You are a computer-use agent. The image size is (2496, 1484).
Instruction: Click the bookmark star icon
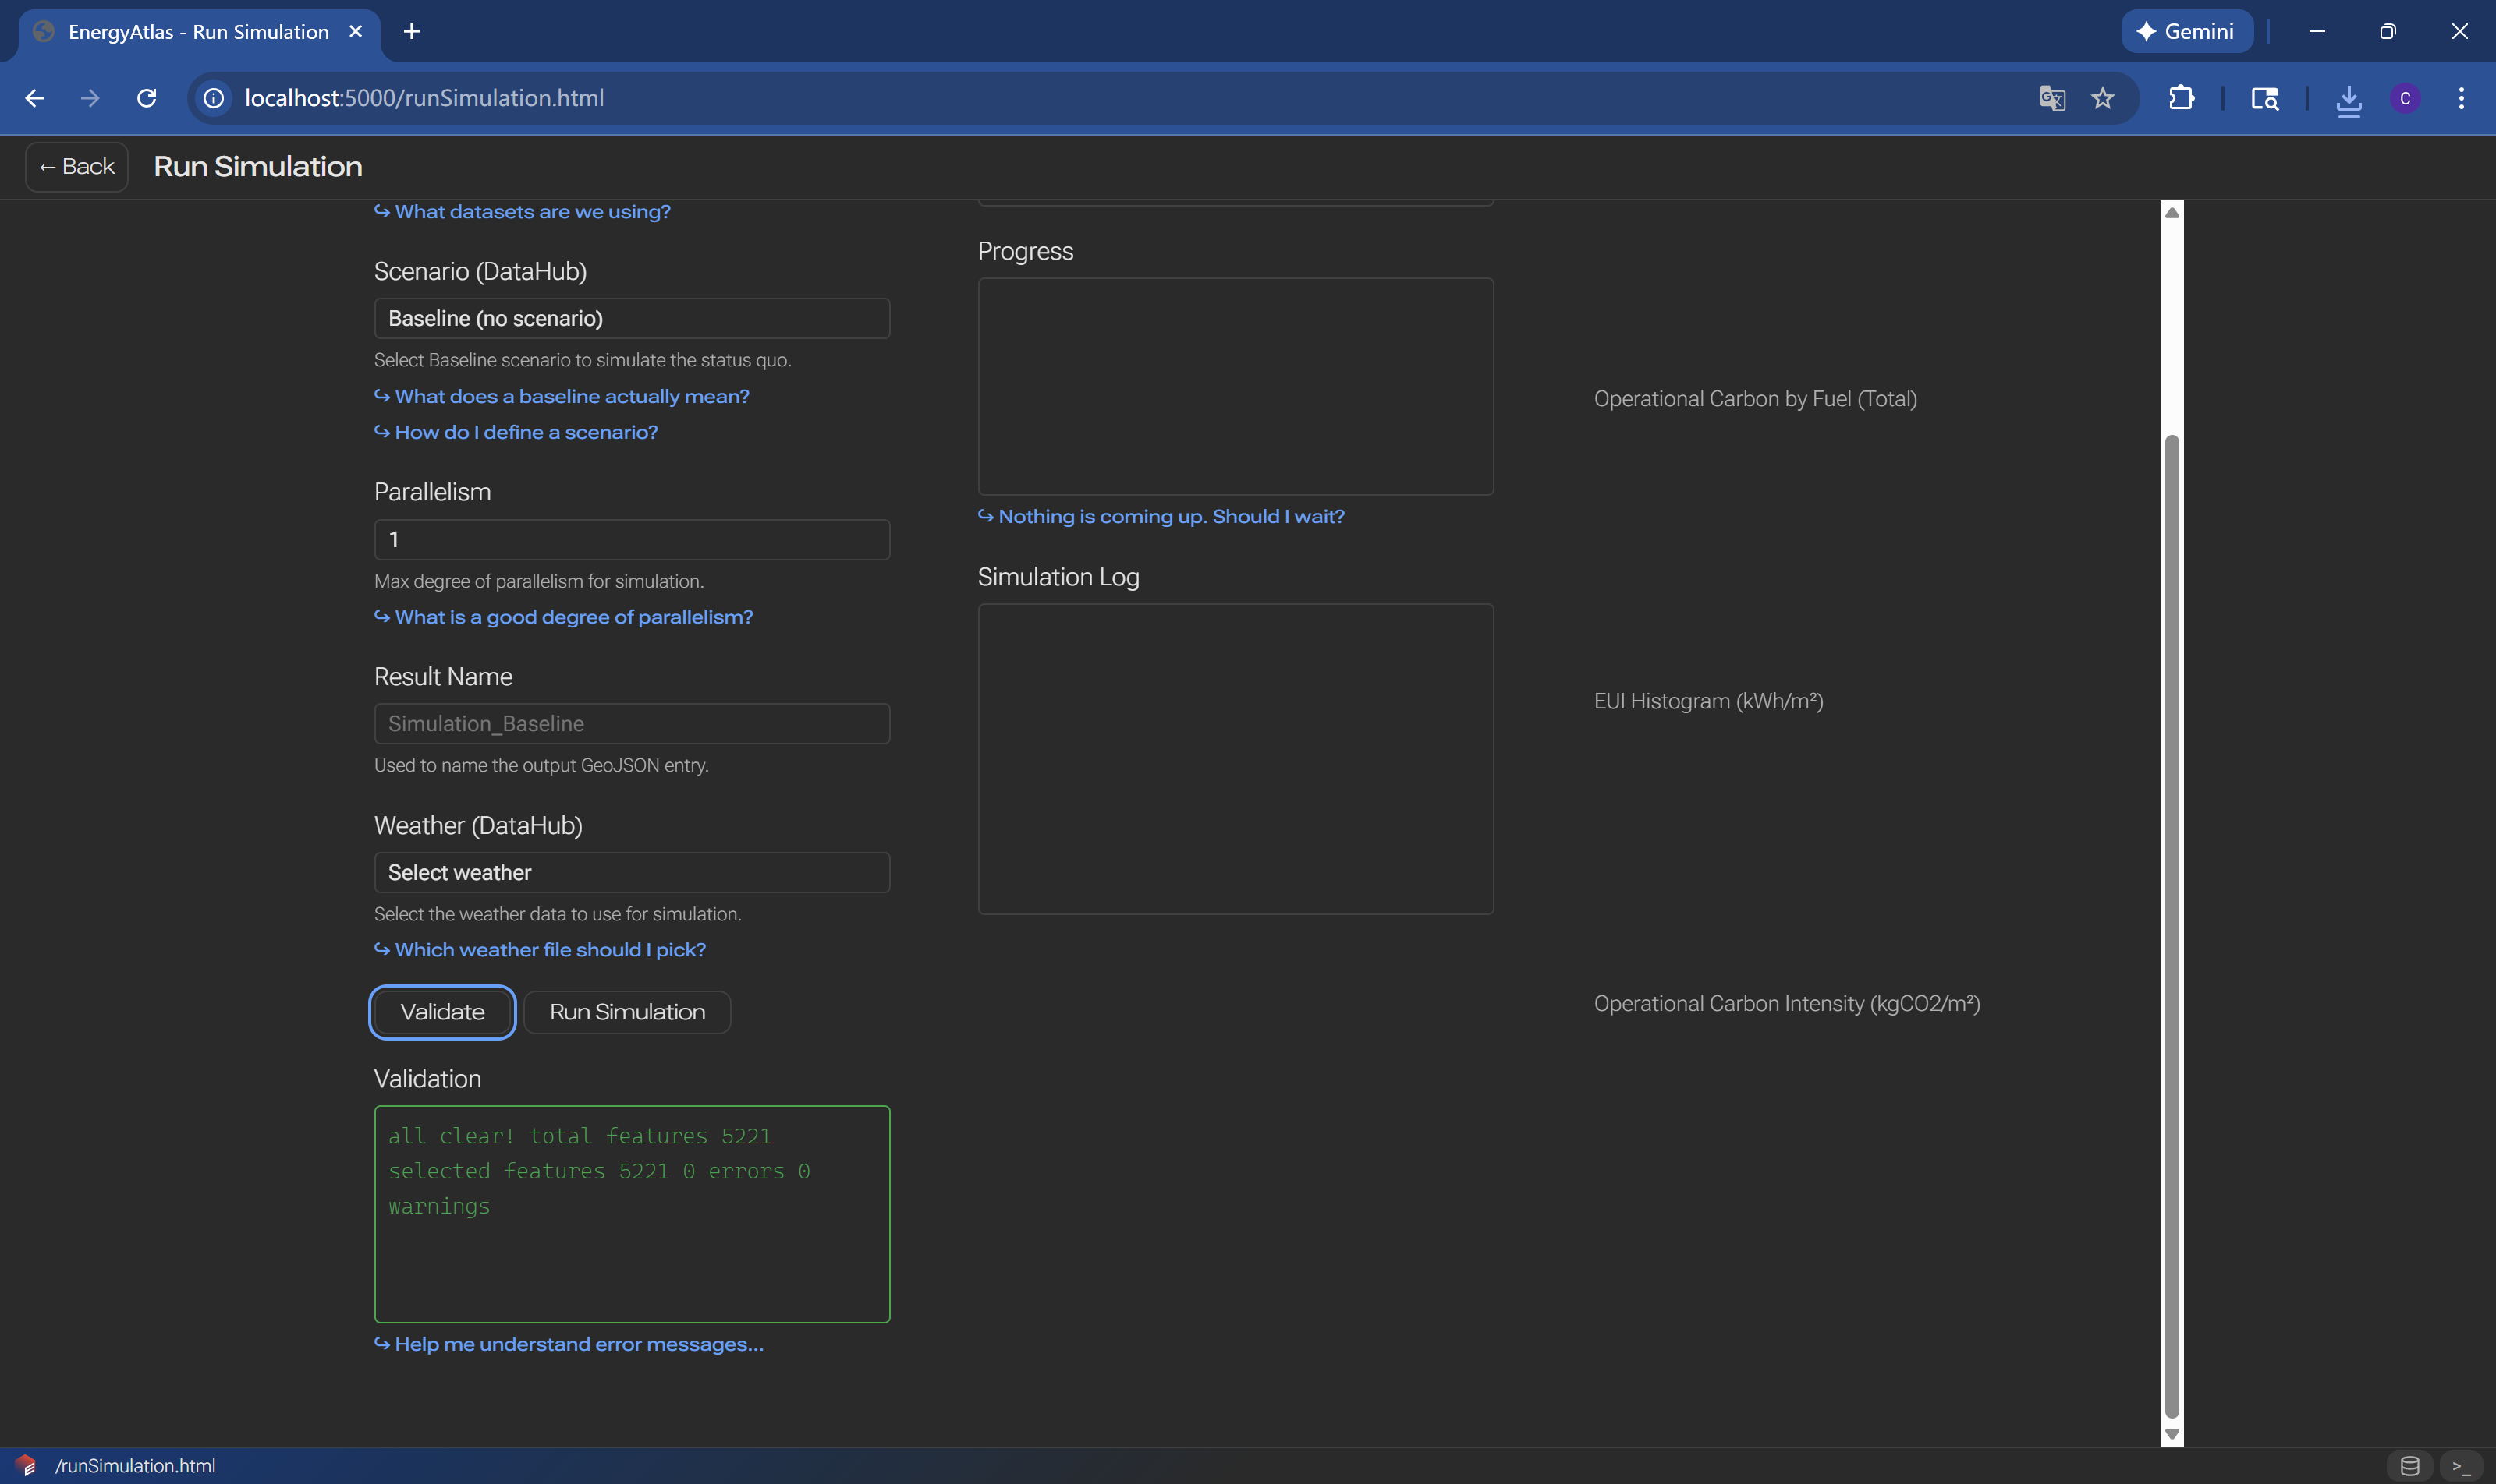click(x=2103, y=98)
